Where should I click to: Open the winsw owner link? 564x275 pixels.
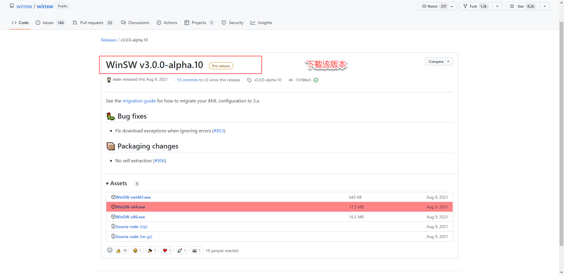(x=24, y=6)
